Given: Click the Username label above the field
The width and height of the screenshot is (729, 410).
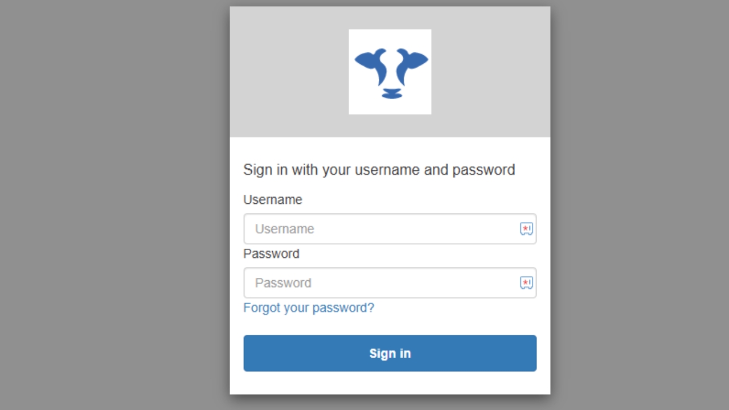Looking at the screenshot, I should pos(273,200).
